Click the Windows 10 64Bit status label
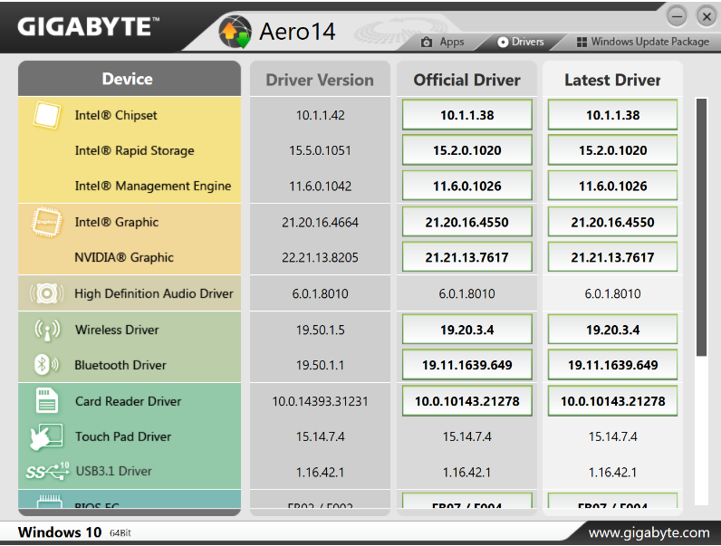The height and width of the screenshot is (546, 721). tap(74, 532)
